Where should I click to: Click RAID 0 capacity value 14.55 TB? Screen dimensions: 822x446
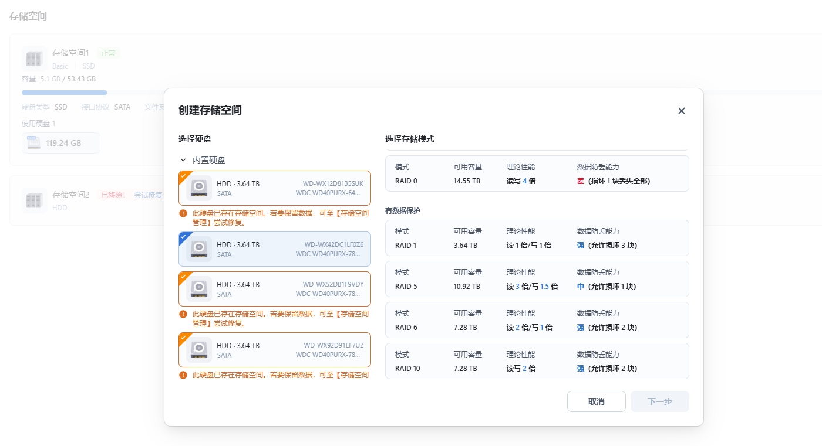click(x=467, y=181)
